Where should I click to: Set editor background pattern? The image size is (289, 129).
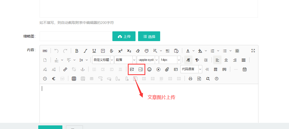(x=224, y=69)
